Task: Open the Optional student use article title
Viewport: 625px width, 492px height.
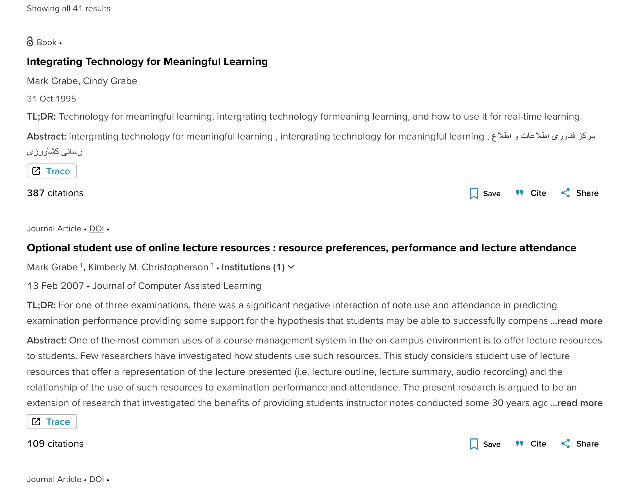Action: click(x=302, y=248)
